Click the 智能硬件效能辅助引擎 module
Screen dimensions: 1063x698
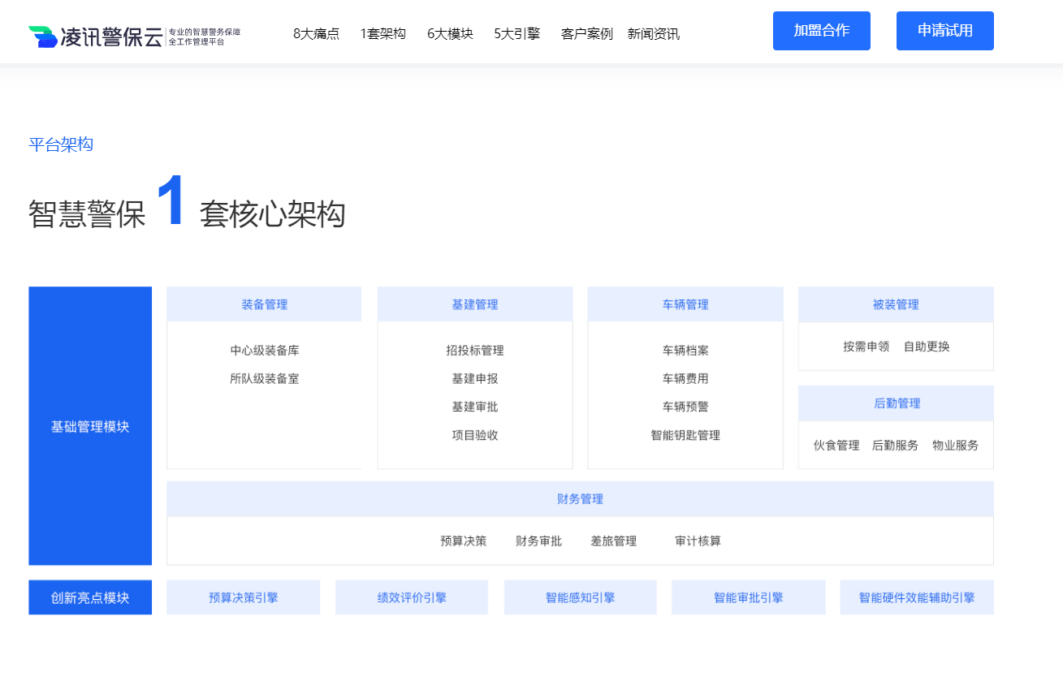coord(917,597)
